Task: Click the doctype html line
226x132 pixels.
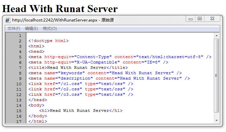Action: (49, 41)
